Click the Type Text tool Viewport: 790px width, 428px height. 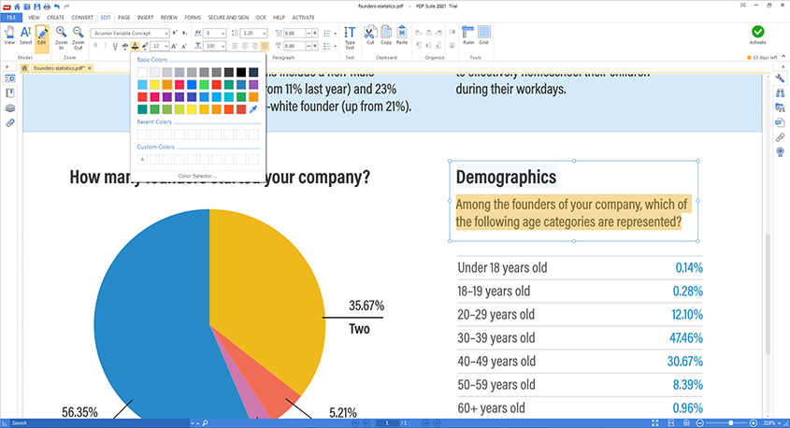pos(350,37)
